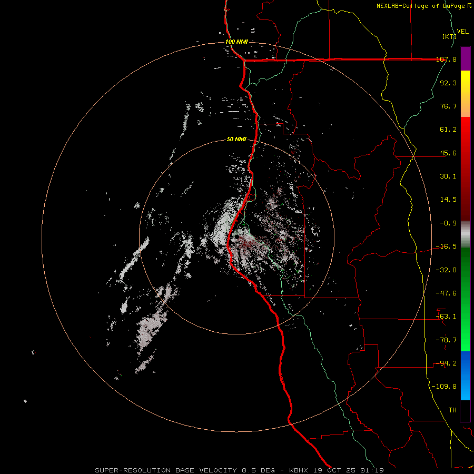Click the 61.2 velocity scale value
Image resolution: width=474 pixels, height=474 pixels.
[448, 130]
